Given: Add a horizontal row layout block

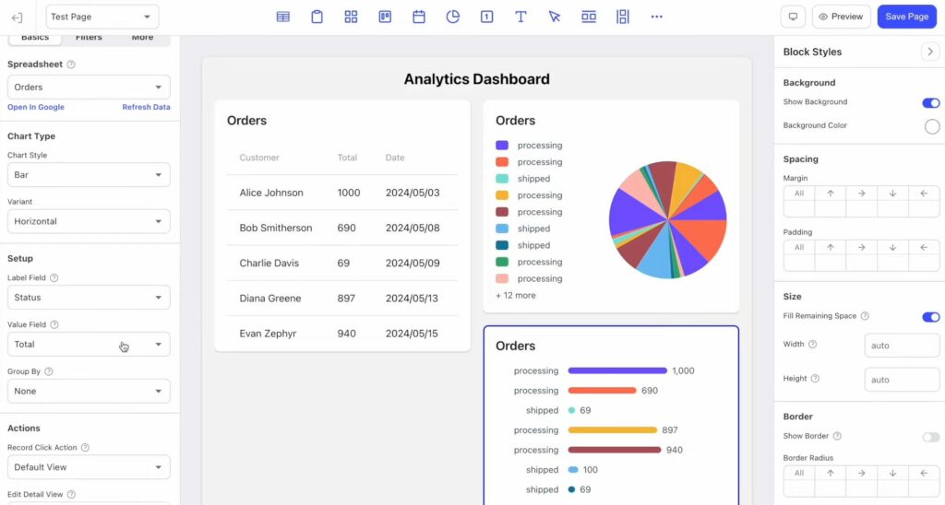Looking at the screenshot, I should (x=589, y=17).
